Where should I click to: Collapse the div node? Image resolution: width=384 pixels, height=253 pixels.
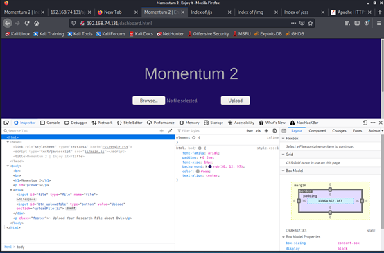tap(11, 190)
